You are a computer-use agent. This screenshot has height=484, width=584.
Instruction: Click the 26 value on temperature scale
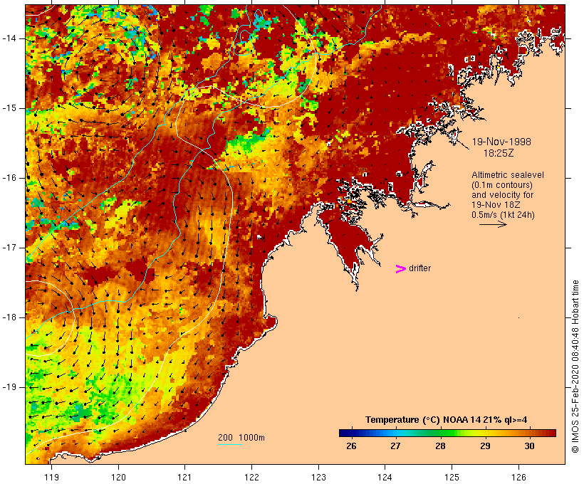351,446
